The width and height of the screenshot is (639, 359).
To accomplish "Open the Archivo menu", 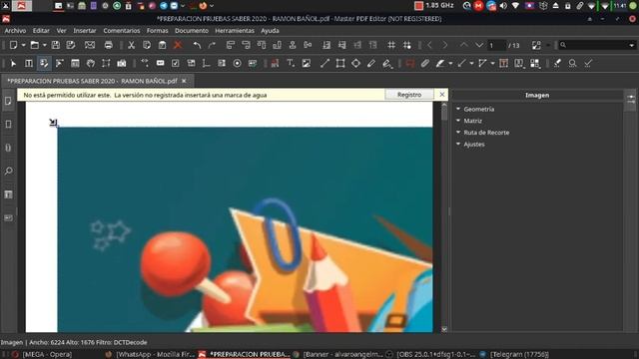I will 15,31.
